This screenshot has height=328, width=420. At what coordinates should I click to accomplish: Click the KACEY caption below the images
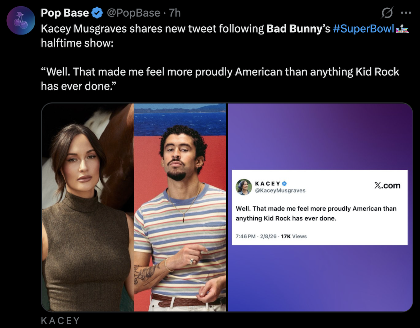tap(60, 321)
